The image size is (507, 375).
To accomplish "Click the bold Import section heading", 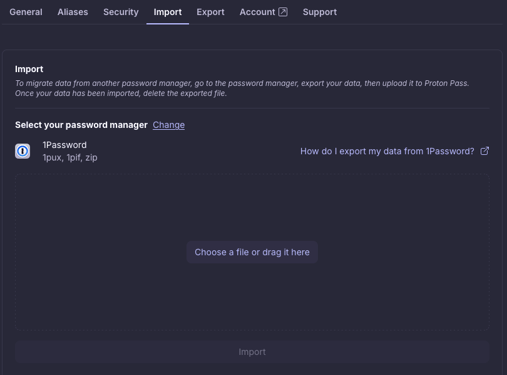I will pyautogui.click(x=29, y=69).
